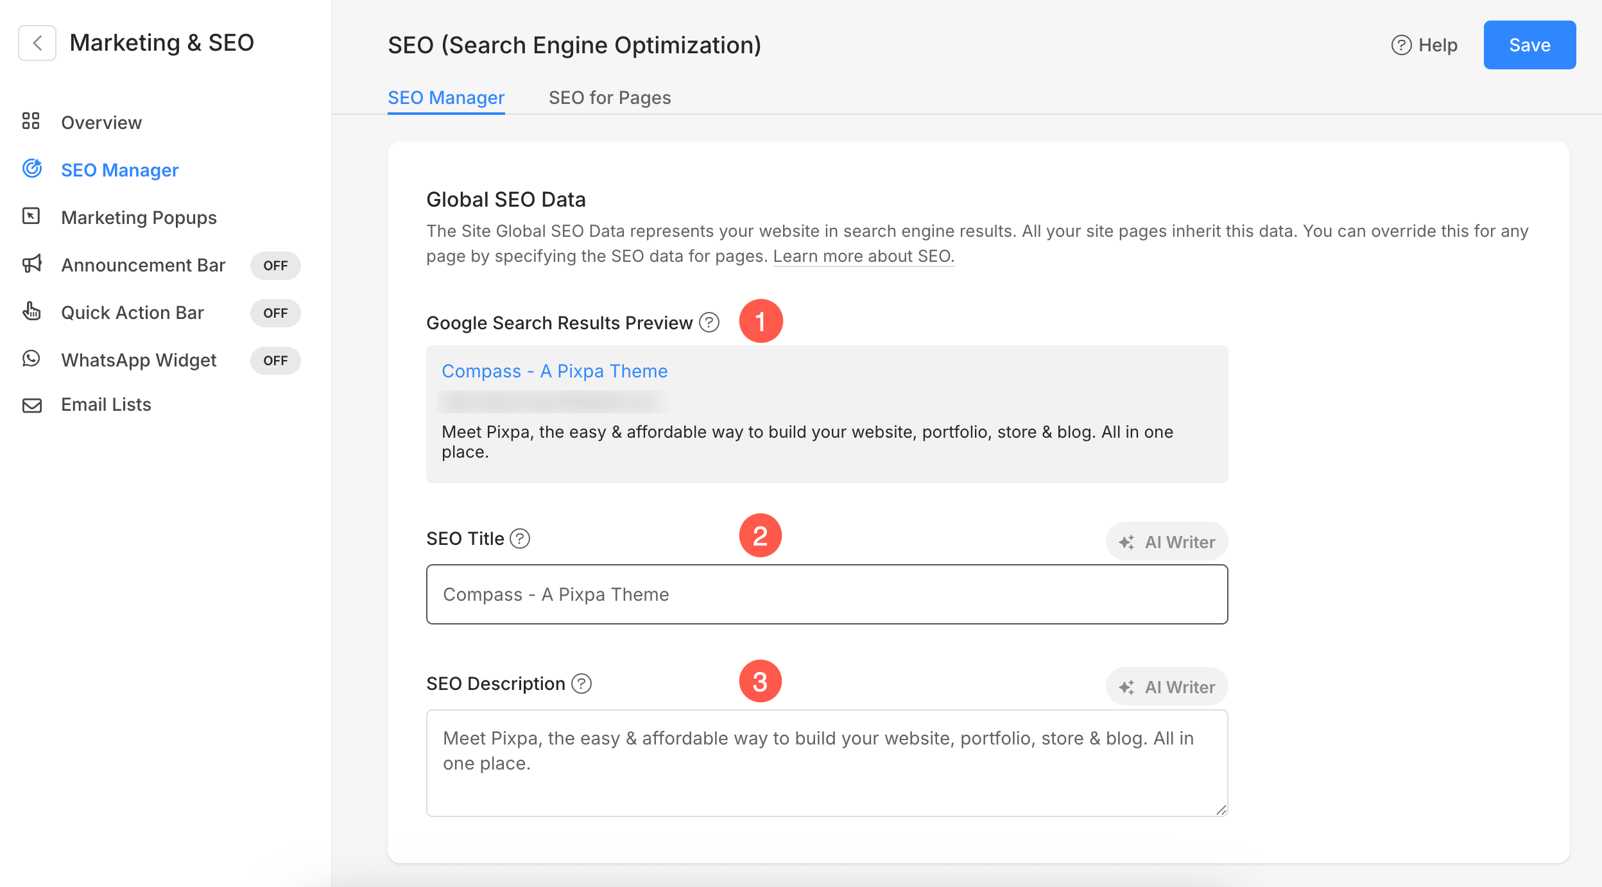Open AI Writer for SEO Description
This screenshot has width=1602, height=887.
click(x=1166, y=687)
